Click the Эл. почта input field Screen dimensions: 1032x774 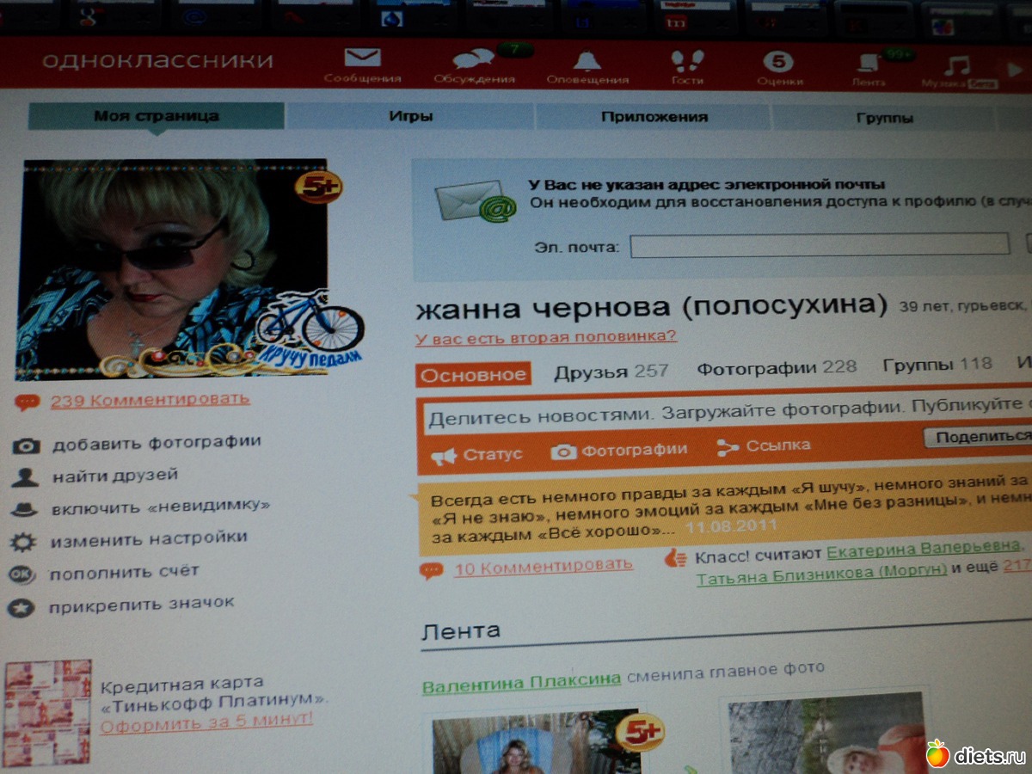(819, 245)
